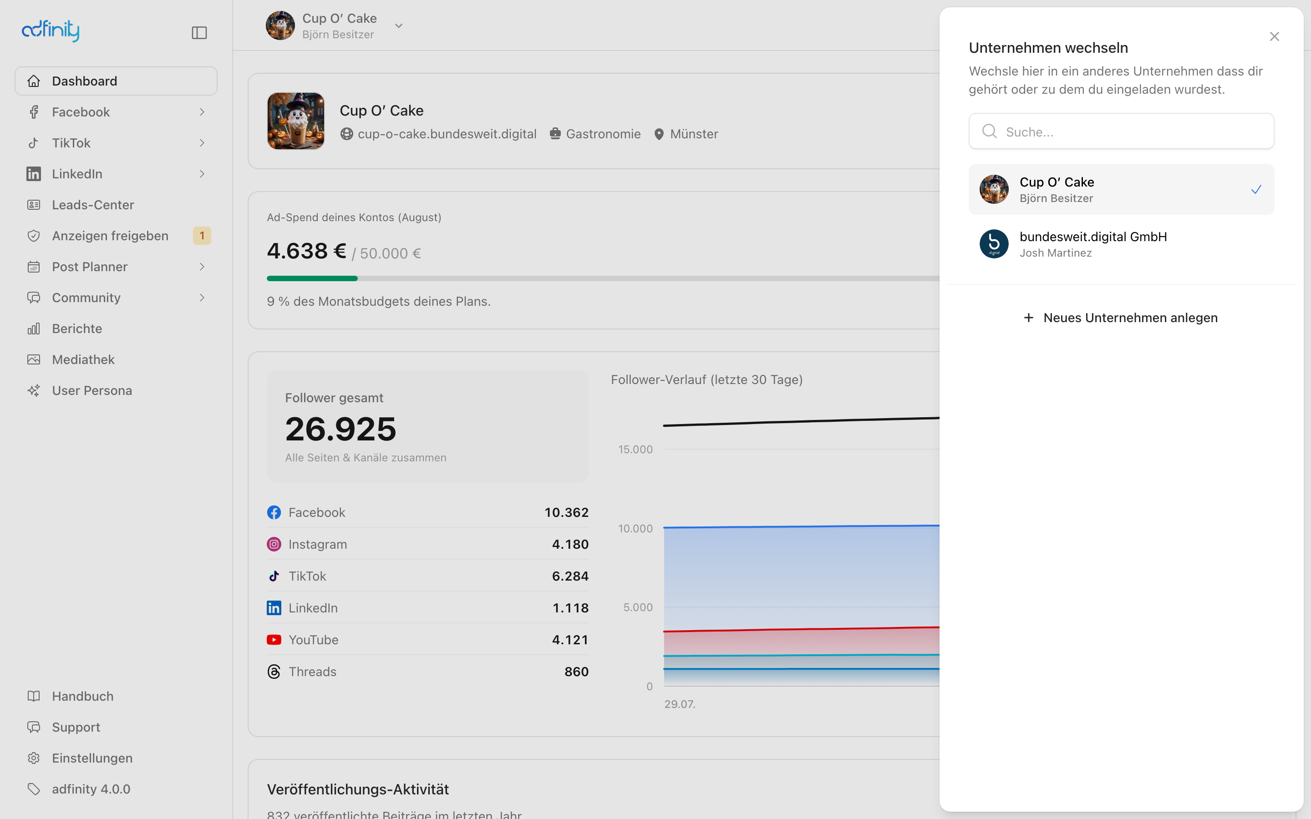The width and height of the screenshot is (1311, 819).
Task: Click the Handbuch book icon
Action: [34, 696]
